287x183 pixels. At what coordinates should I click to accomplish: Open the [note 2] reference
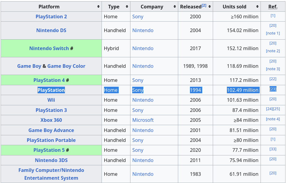tap(273, 51)
